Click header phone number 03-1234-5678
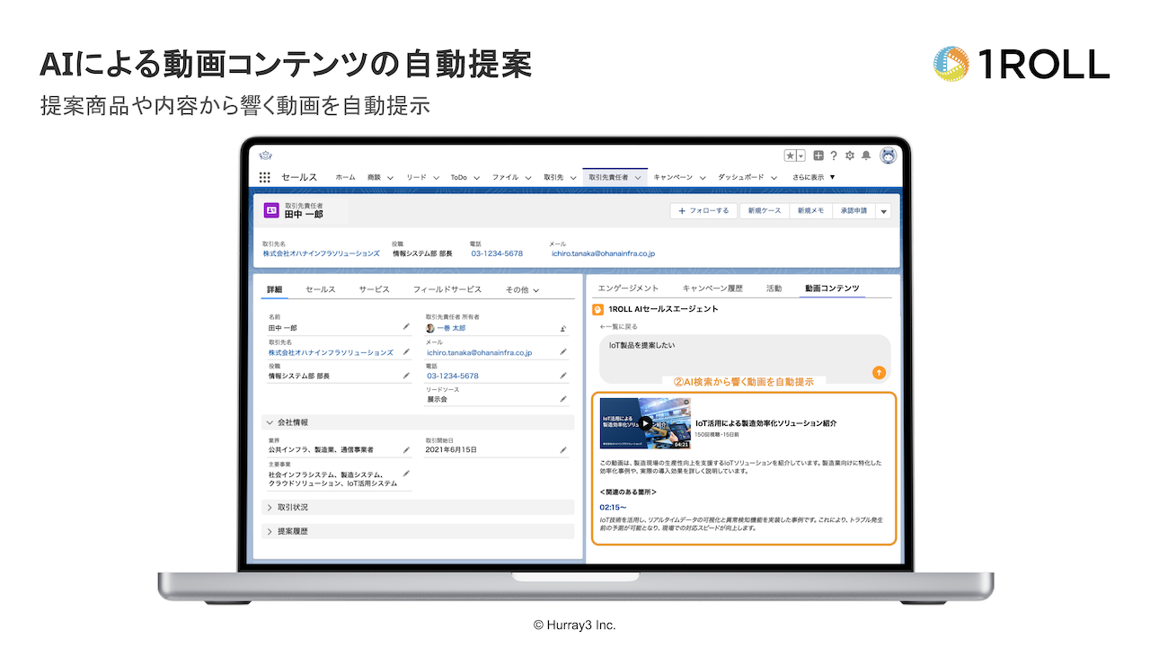 (497, 253)
